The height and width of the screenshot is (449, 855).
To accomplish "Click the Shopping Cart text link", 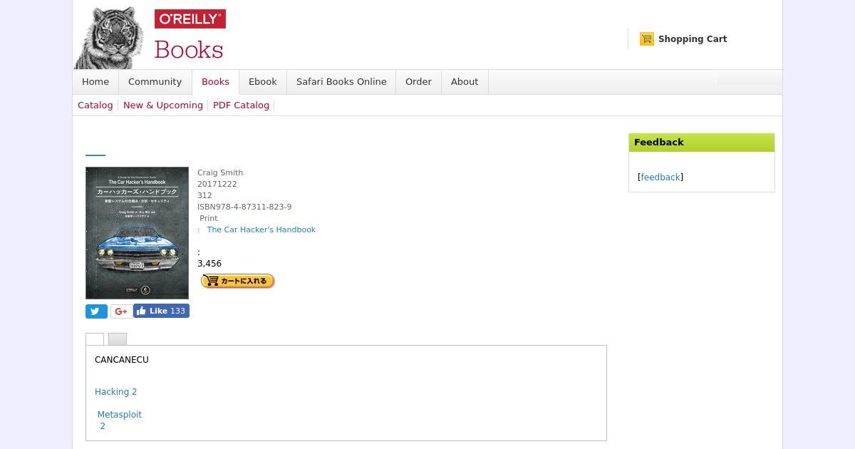I will [x=693, y=39].
